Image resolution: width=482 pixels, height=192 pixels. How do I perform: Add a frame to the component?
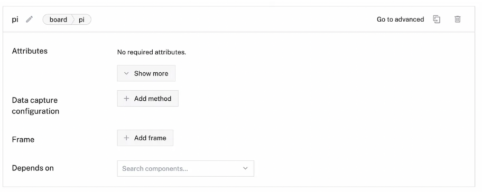pyautogui.click(x=145, y=138)
